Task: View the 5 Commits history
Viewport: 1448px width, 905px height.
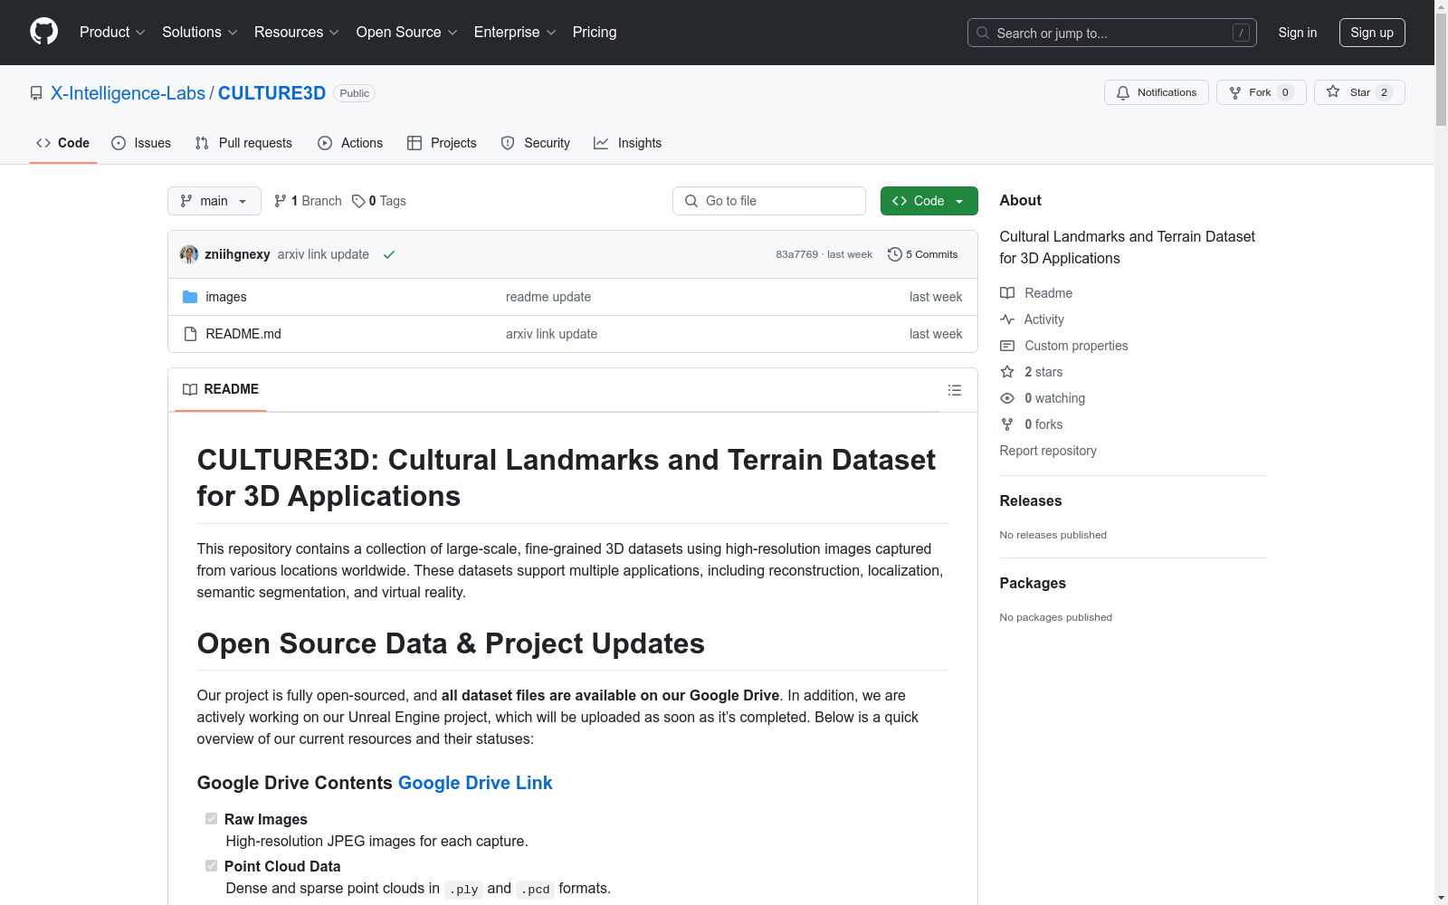Action: point(923,254)
